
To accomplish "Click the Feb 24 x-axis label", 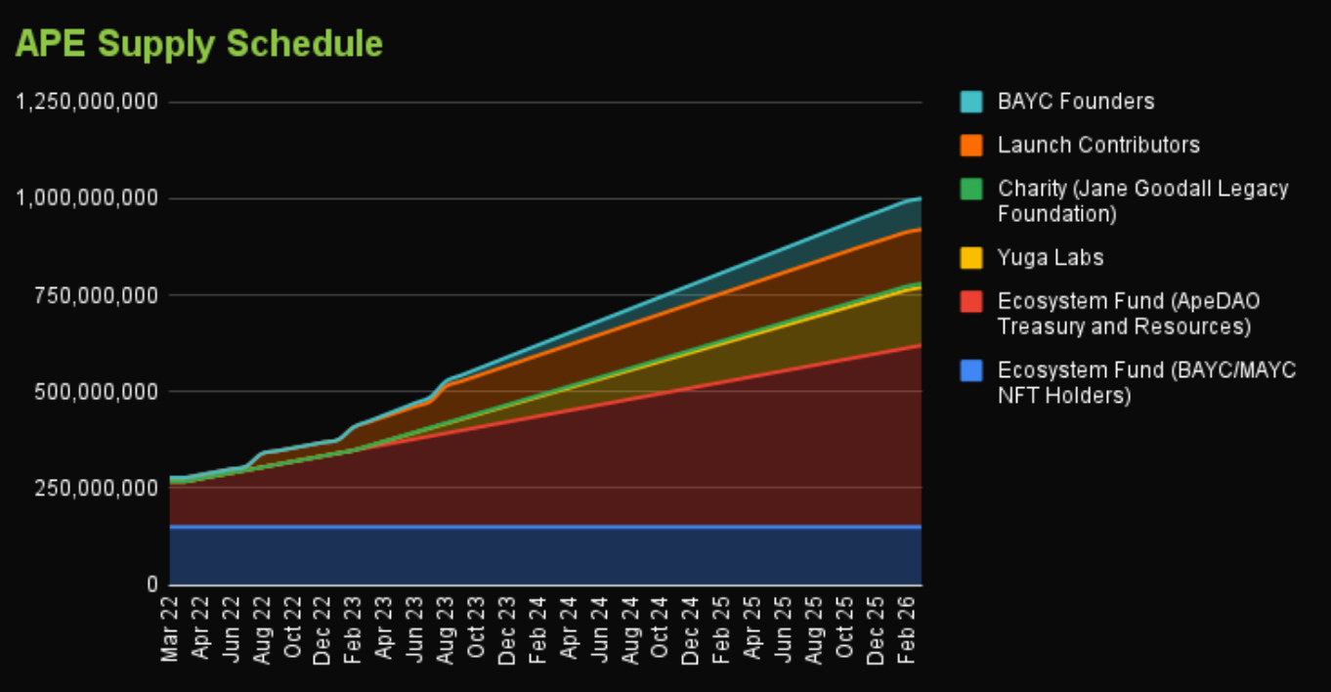I will coord(537,632).
